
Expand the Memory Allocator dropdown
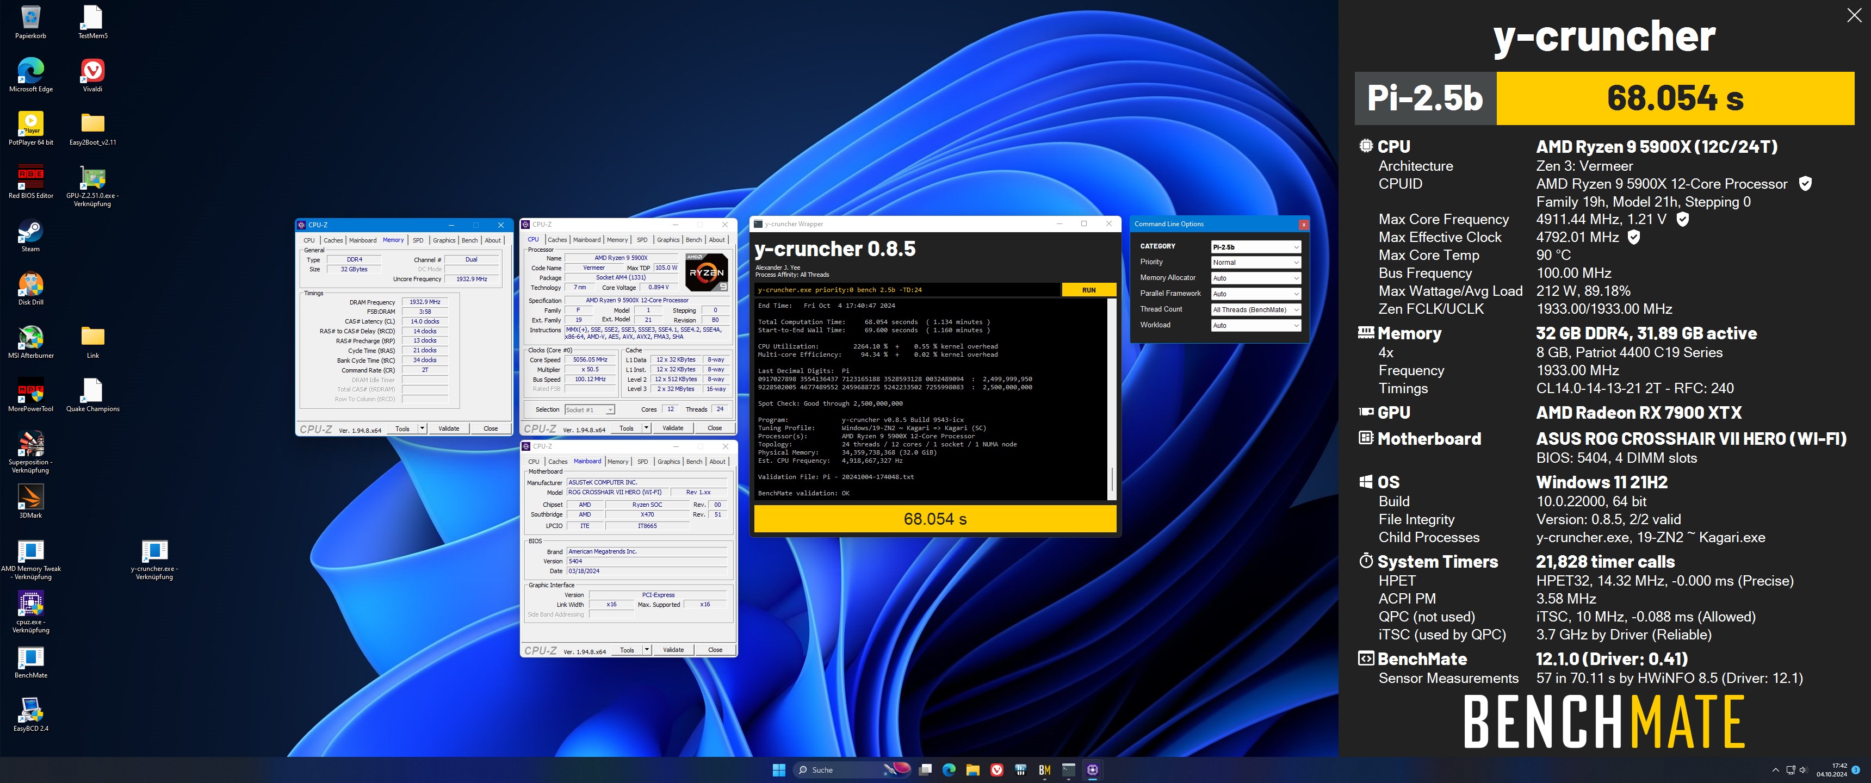(1256, 278)
